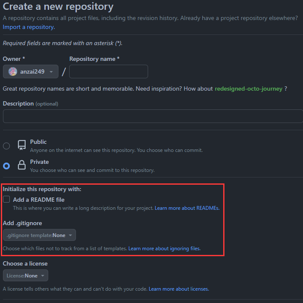Image resolution: width=303 pixels, height=303 pixels.
Task: Focus the Description text field
Action: tap(153, 116)
